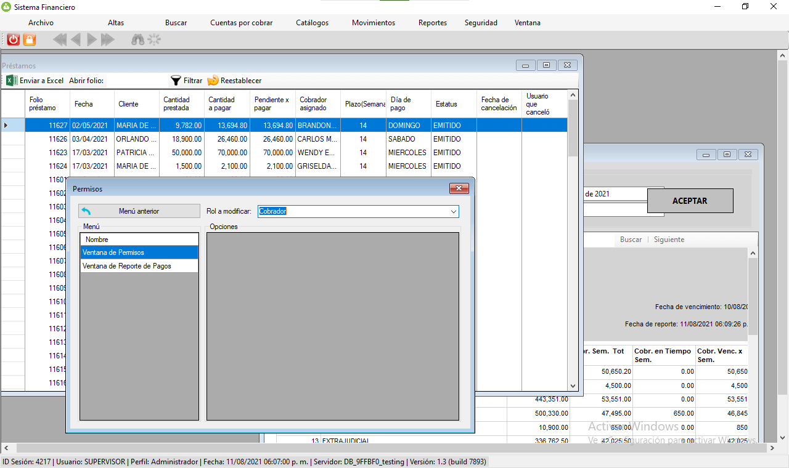Click Siguiente in report toolbar
This screenshot has width=789, height=468.
(669, 240)
